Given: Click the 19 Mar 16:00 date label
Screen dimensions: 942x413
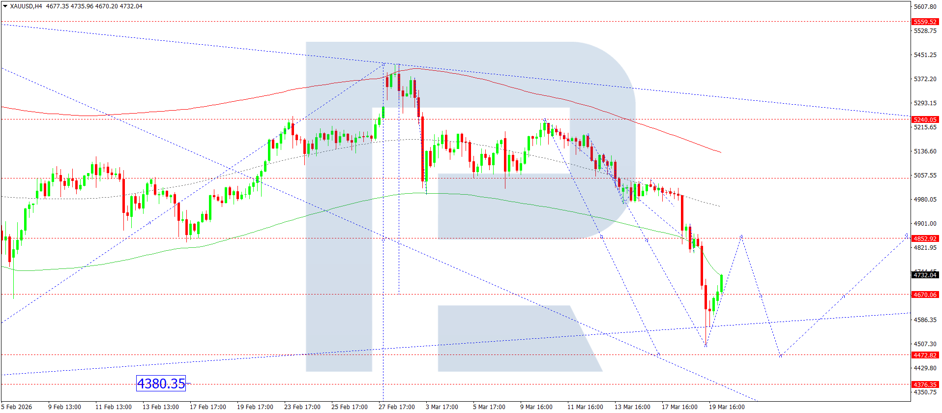Looking at the screenshot, I should [726, 407].
